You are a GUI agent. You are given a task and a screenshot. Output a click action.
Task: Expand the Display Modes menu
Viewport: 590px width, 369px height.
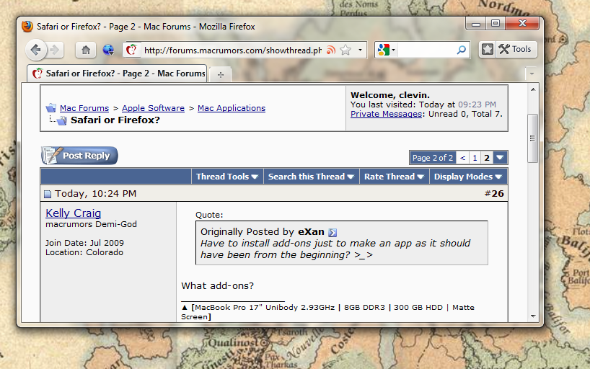[x=468, y=177]
